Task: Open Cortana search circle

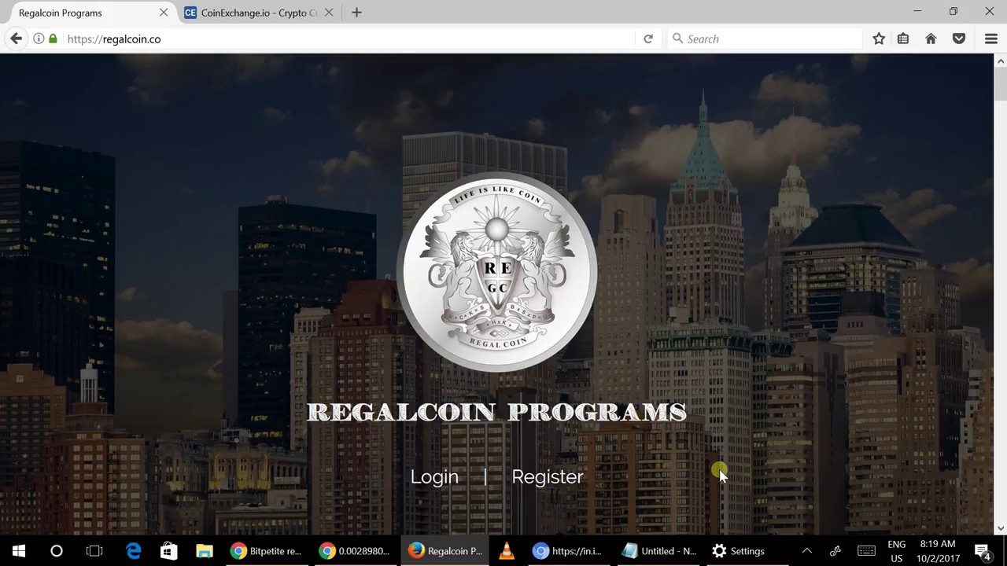Action: coord(57,551)
